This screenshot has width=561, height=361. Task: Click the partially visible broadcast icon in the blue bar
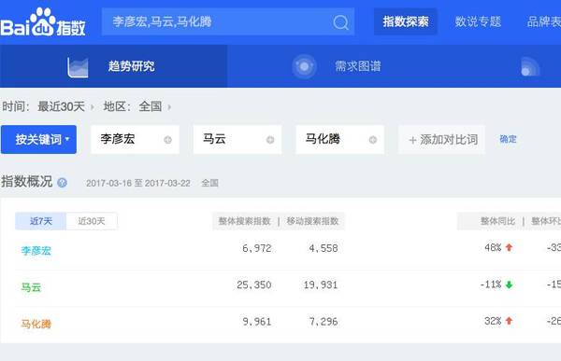[530, 67]
